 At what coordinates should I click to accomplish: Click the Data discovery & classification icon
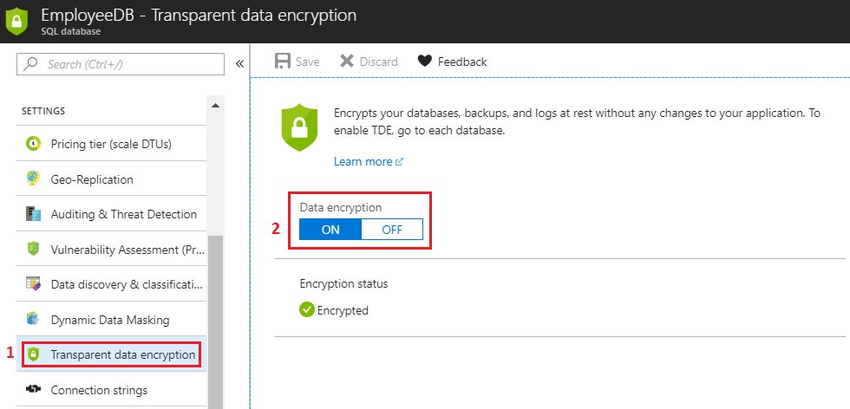[33, 284]
